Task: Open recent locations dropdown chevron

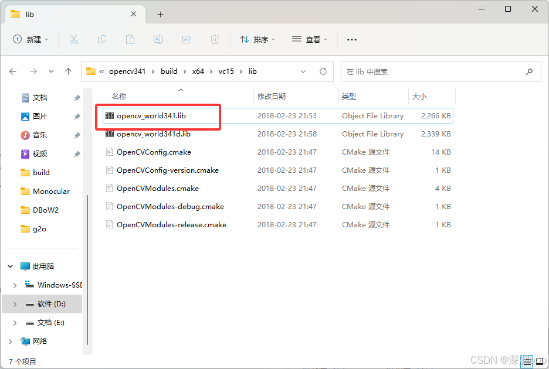Action: pyautogui.click(x=51, y=71)
